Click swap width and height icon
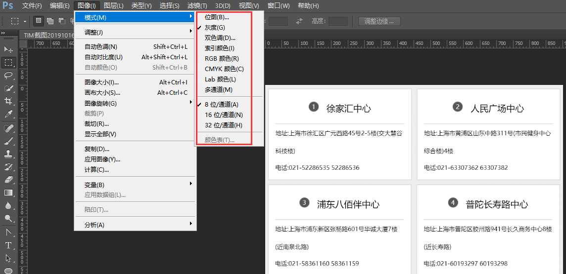The width and height of the screenshot is (566, 274). [x=299, y=21]
